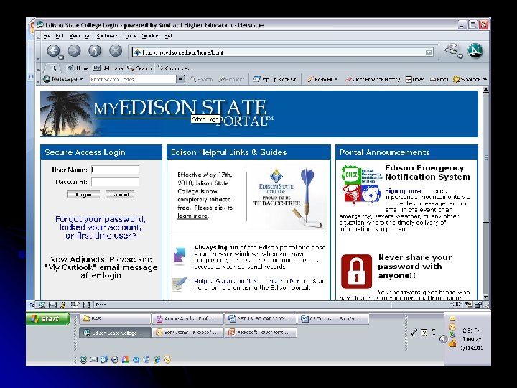The image size is (517, 388).
Task: Click the Print icon beside the address bar
Action: tap(451, 50)
